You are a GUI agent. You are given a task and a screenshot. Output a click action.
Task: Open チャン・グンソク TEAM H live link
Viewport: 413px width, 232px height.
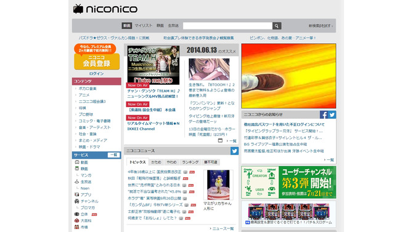pyautogui.click(x=153, y=94)
